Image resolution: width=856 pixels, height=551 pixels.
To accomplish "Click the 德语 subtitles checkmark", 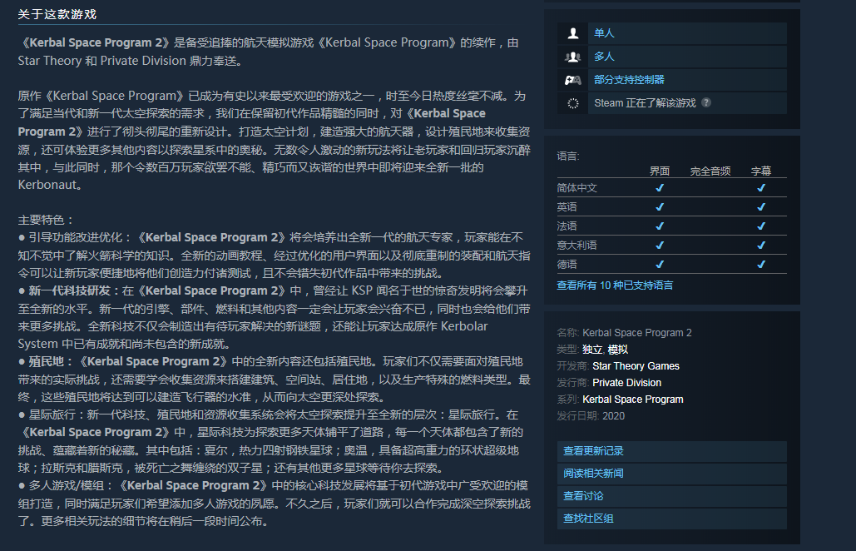I will 761,265.
